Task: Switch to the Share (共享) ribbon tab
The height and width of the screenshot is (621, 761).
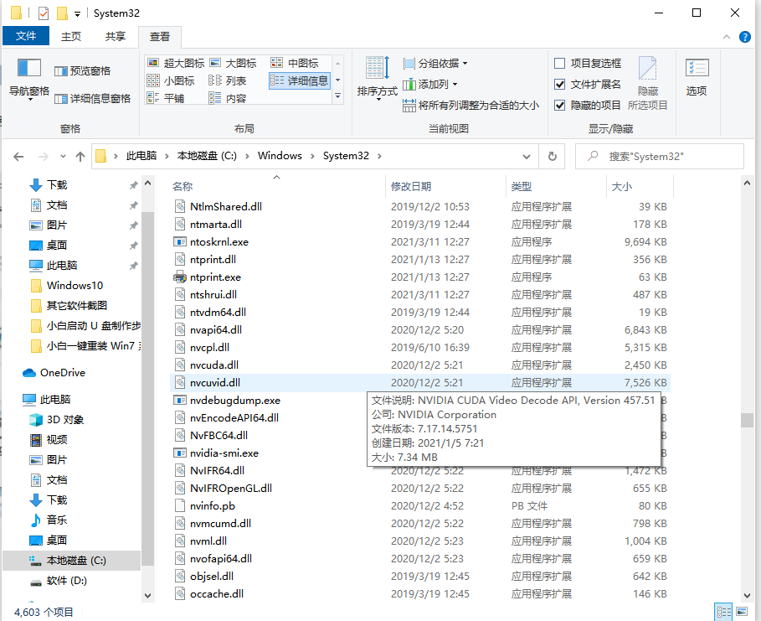Action: coord(116,36)
